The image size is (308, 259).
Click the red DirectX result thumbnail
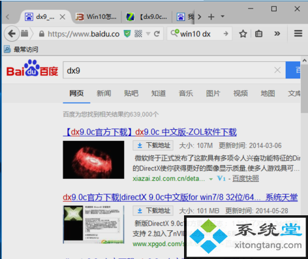click(93, 160)
